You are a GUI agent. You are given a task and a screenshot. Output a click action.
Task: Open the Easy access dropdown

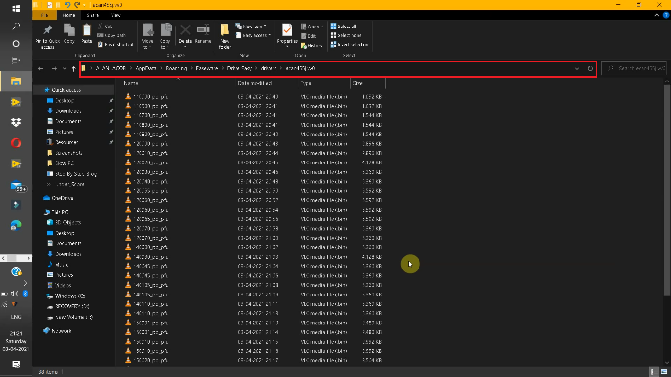point(253,35)
